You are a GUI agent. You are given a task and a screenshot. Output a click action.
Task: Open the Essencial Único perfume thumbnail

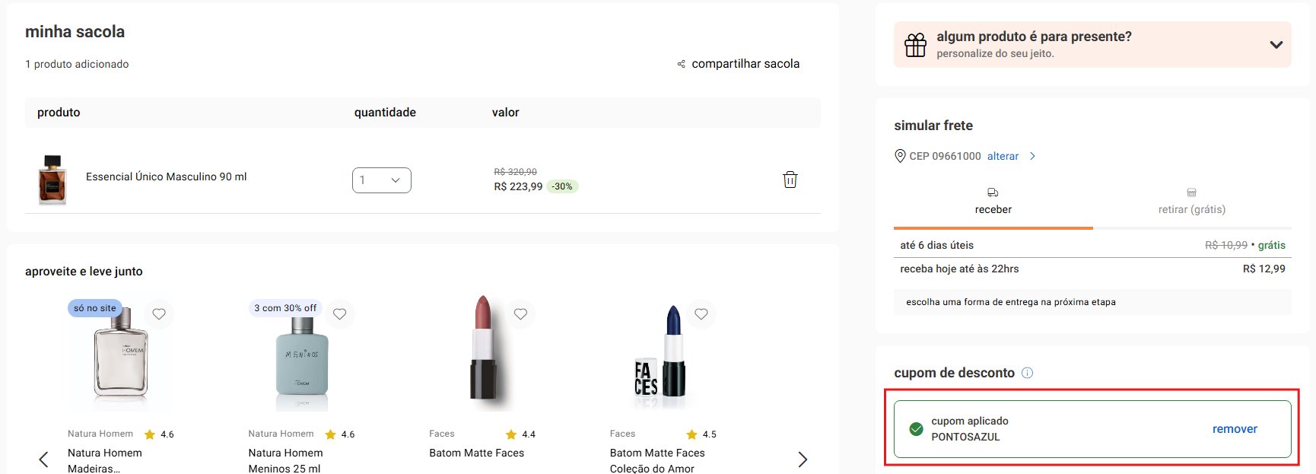coord(52,180)
